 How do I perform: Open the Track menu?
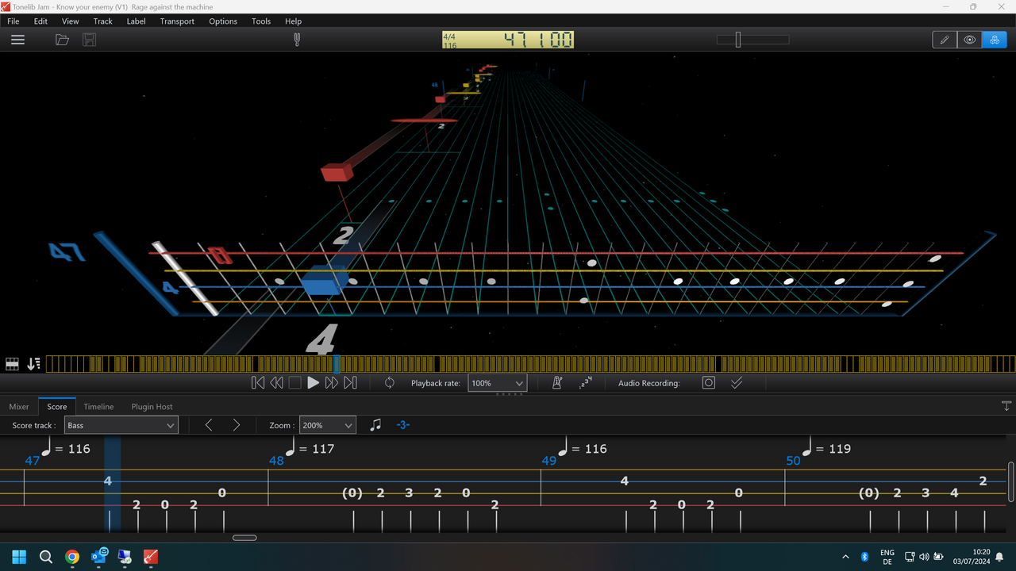point(103,21)
